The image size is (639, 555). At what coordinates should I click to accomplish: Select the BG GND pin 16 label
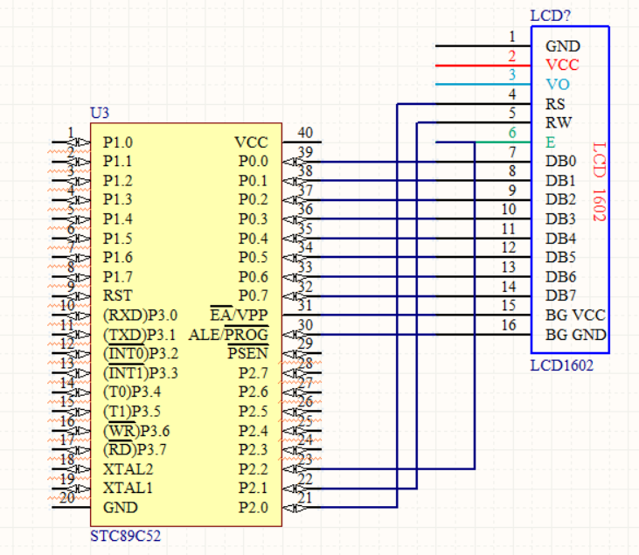pyautogui.click(x=575, y=335)
